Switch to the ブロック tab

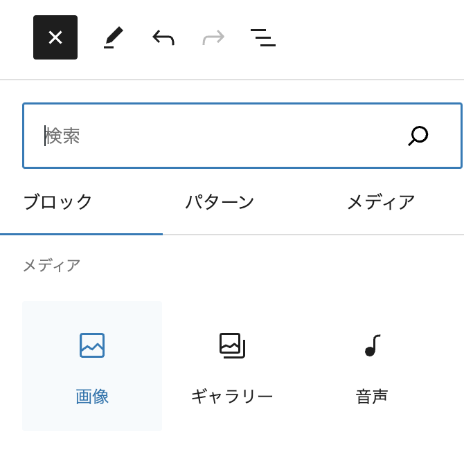(58, 202)
